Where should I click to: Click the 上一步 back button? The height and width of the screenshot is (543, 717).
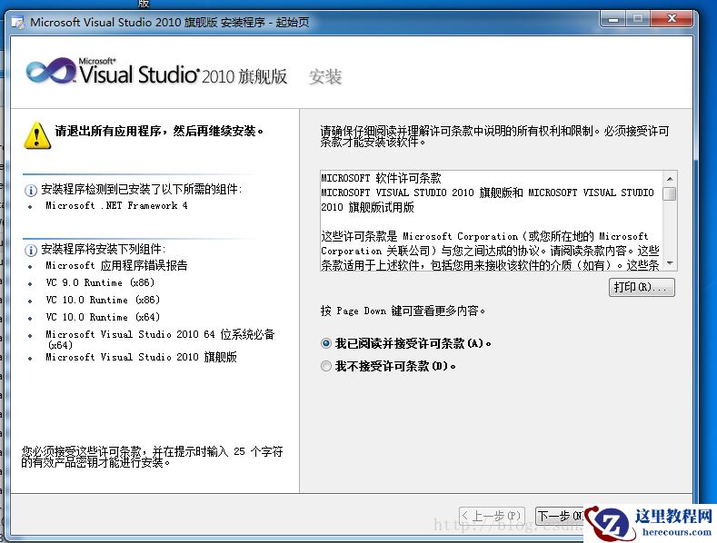point(492,516)
